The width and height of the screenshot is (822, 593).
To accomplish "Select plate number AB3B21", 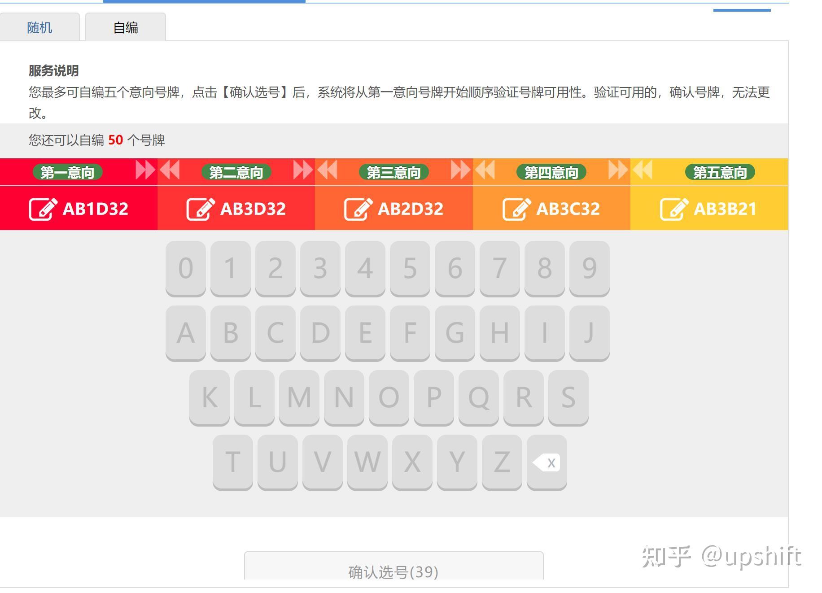I will [x=725, y=209].
